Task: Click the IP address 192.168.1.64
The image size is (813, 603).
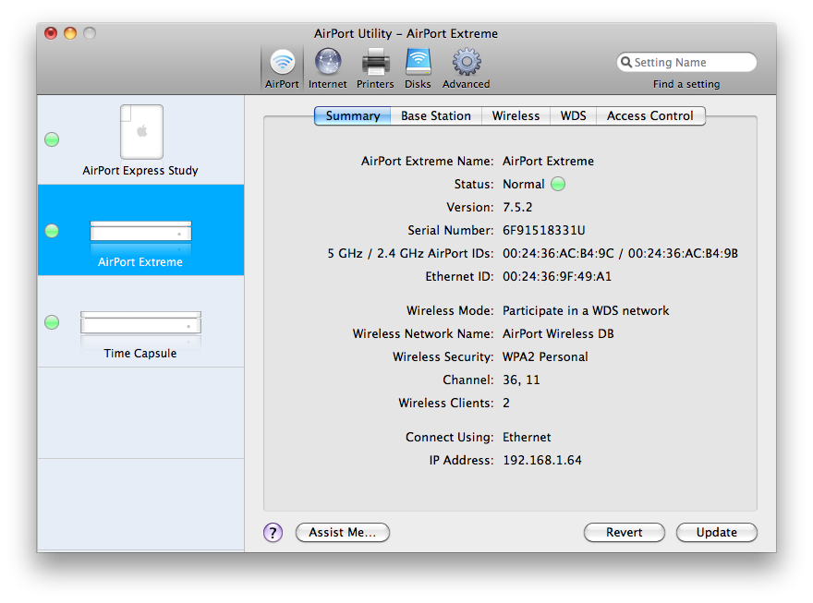Action: point(542,460)
